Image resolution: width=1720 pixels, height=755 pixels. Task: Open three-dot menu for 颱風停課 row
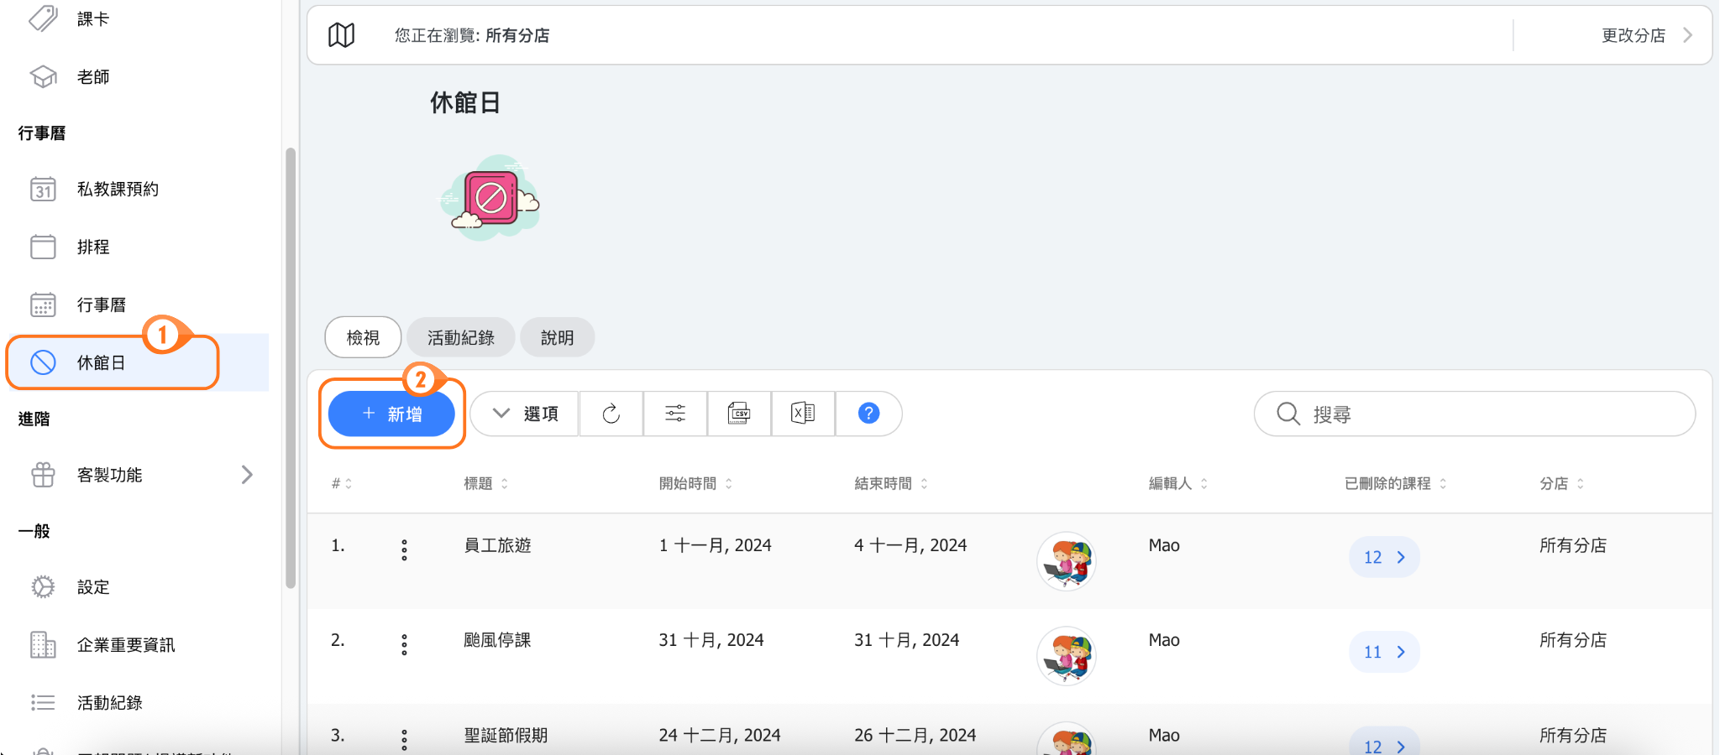[x=404, y=644]
